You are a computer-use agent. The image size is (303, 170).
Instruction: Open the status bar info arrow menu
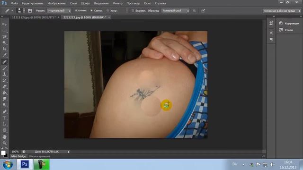68,152
